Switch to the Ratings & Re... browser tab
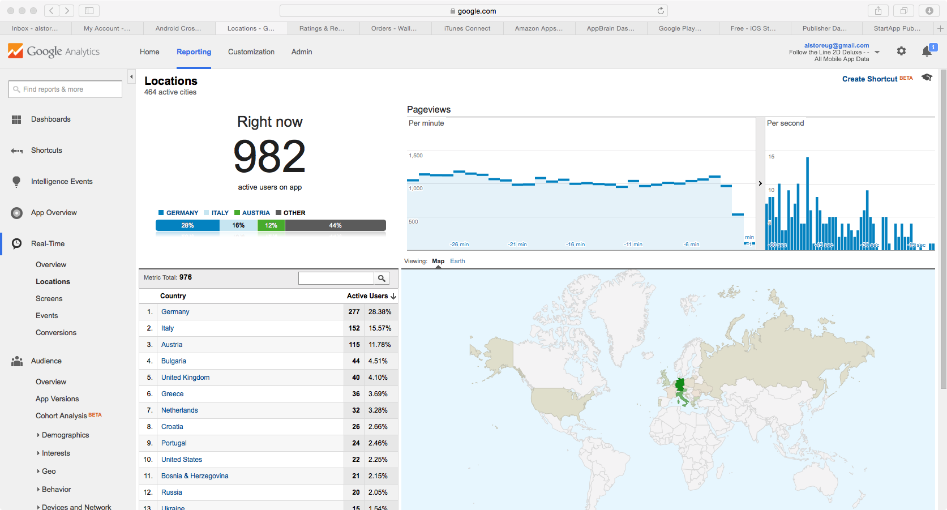This screenshot has width=947, height=510. (323, 28)
